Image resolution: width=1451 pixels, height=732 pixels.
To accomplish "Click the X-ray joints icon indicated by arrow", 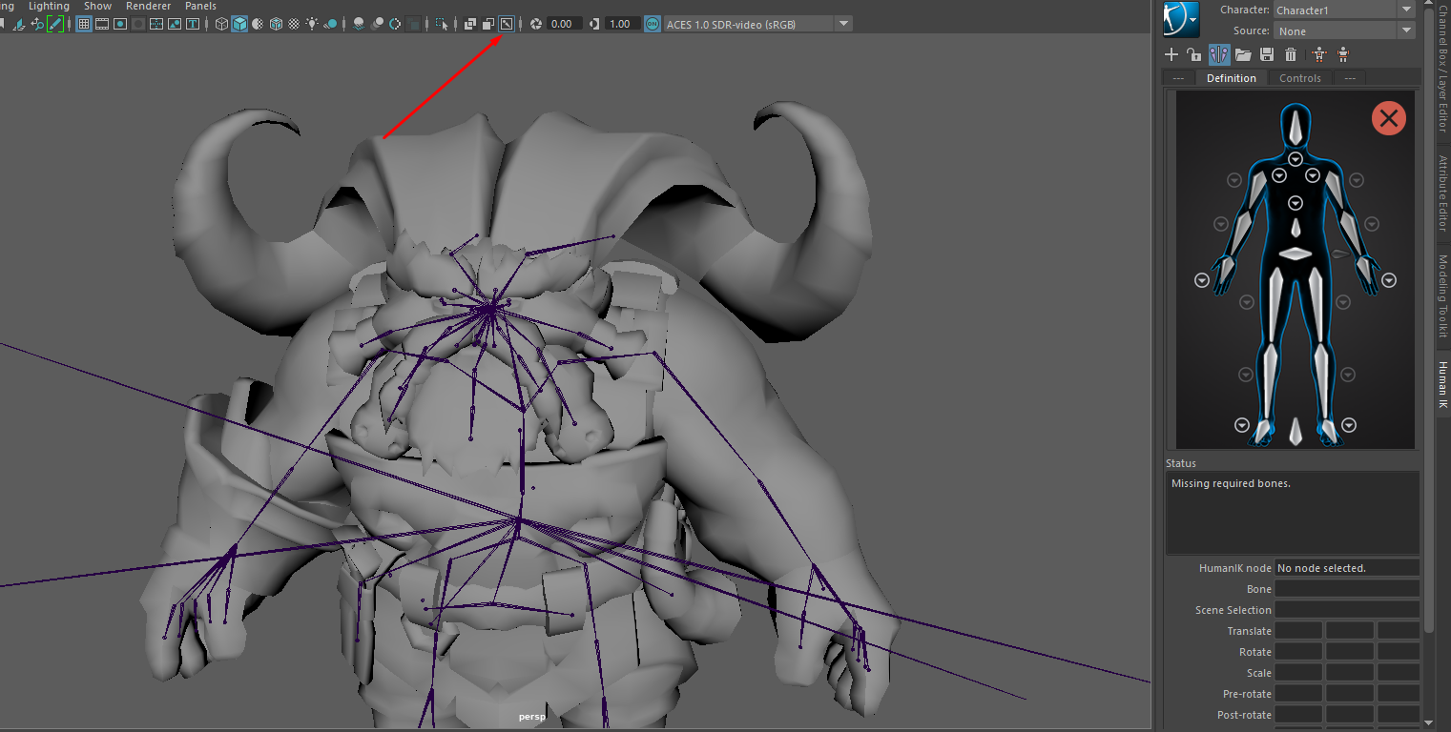I will (508, 24).
